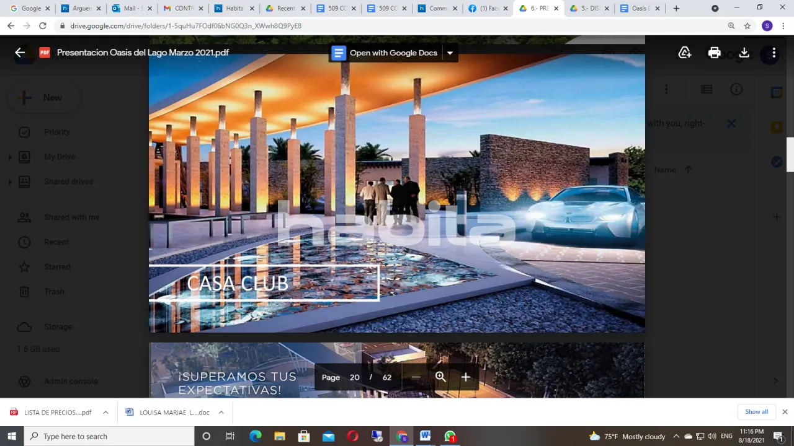This screenshot has width=794, height=446.
Task: Launch Microsoft Edge from taskbar
Action: (255, 436)
